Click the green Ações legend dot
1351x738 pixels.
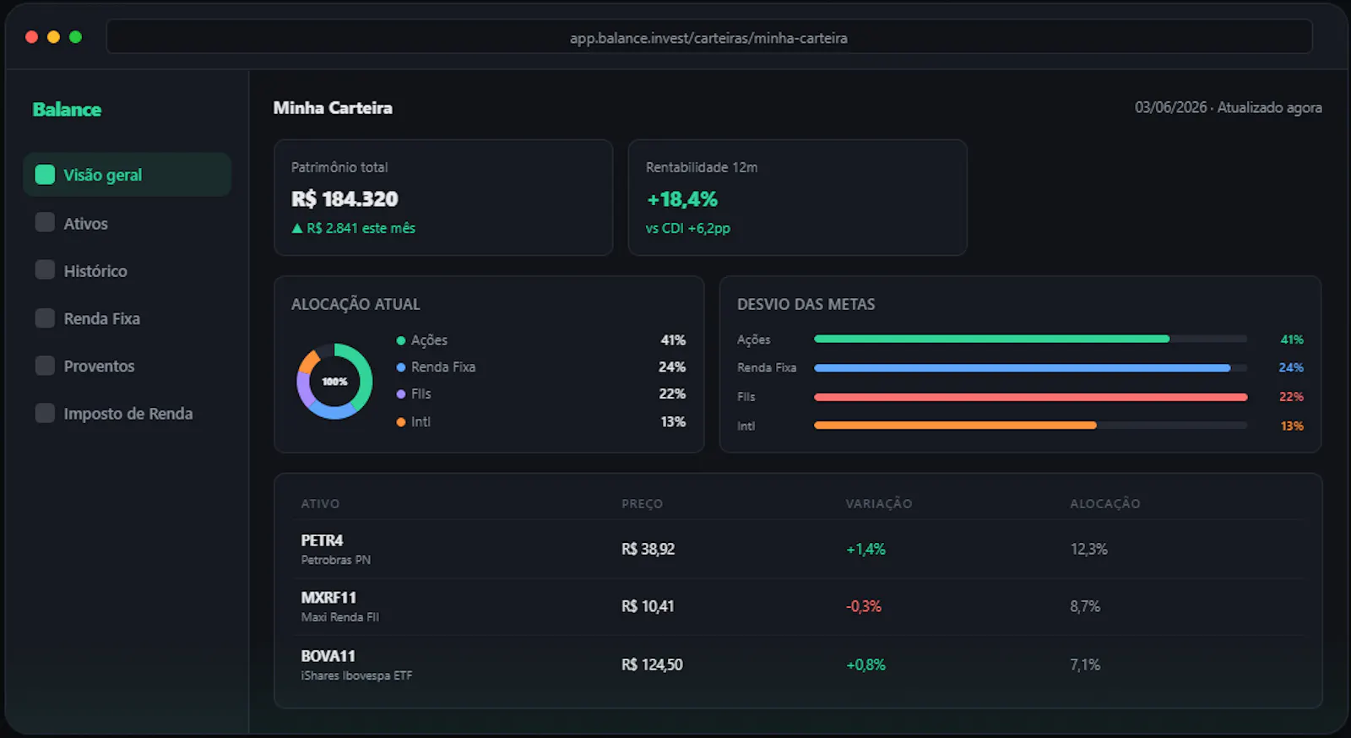coord(401,340)
